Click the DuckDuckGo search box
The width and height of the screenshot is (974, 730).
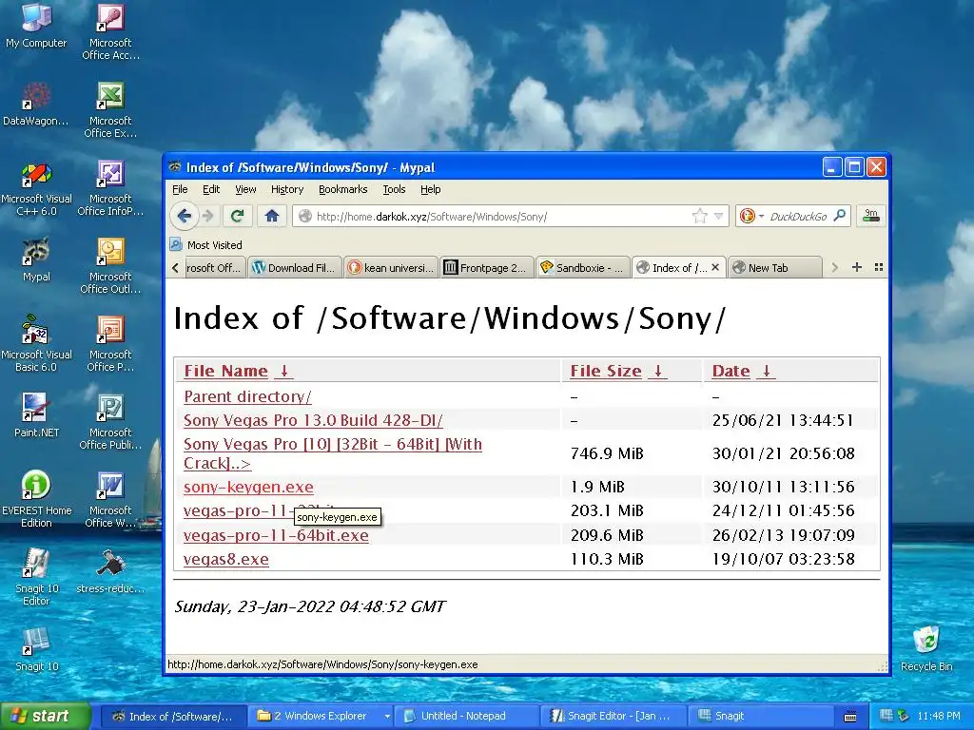pyautogui.click(x=798, y=216)
